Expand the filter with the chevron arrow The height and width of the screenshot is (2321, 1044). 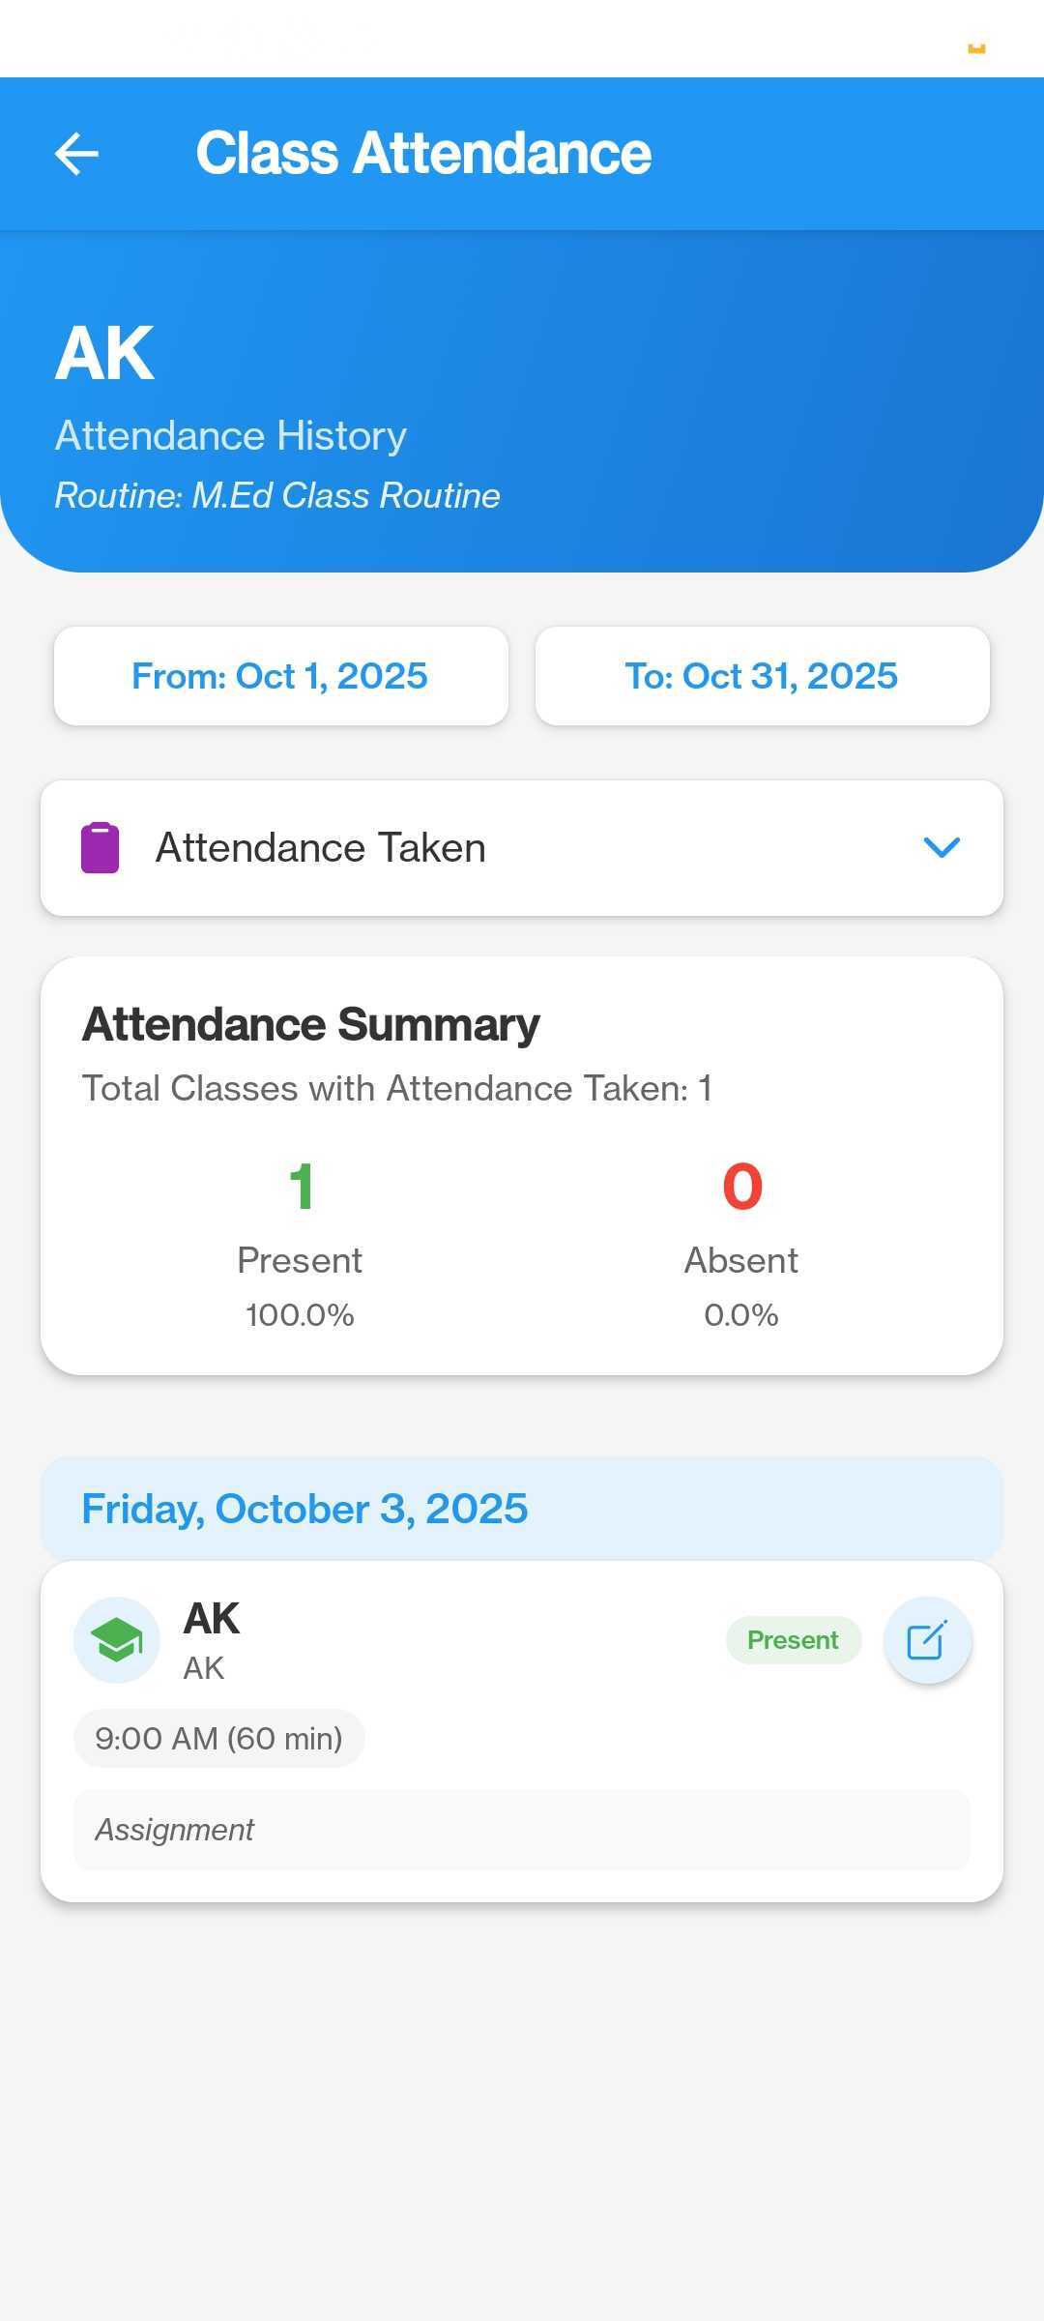pos(942,848)
